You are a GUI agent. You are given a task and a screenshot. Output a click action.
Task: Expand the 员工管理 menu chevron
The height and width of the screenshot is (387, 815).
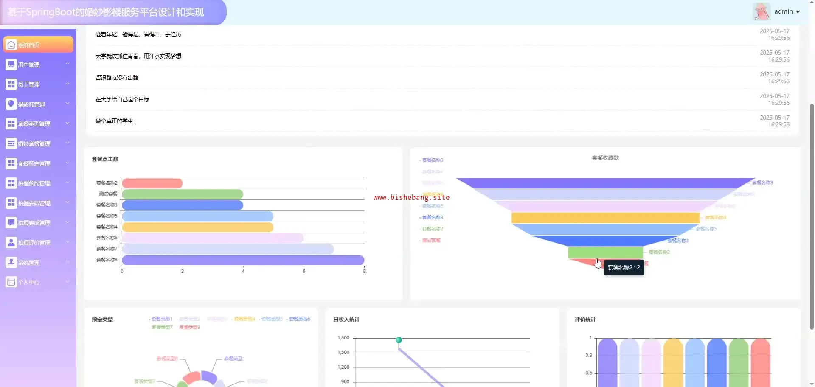(67, 84)
